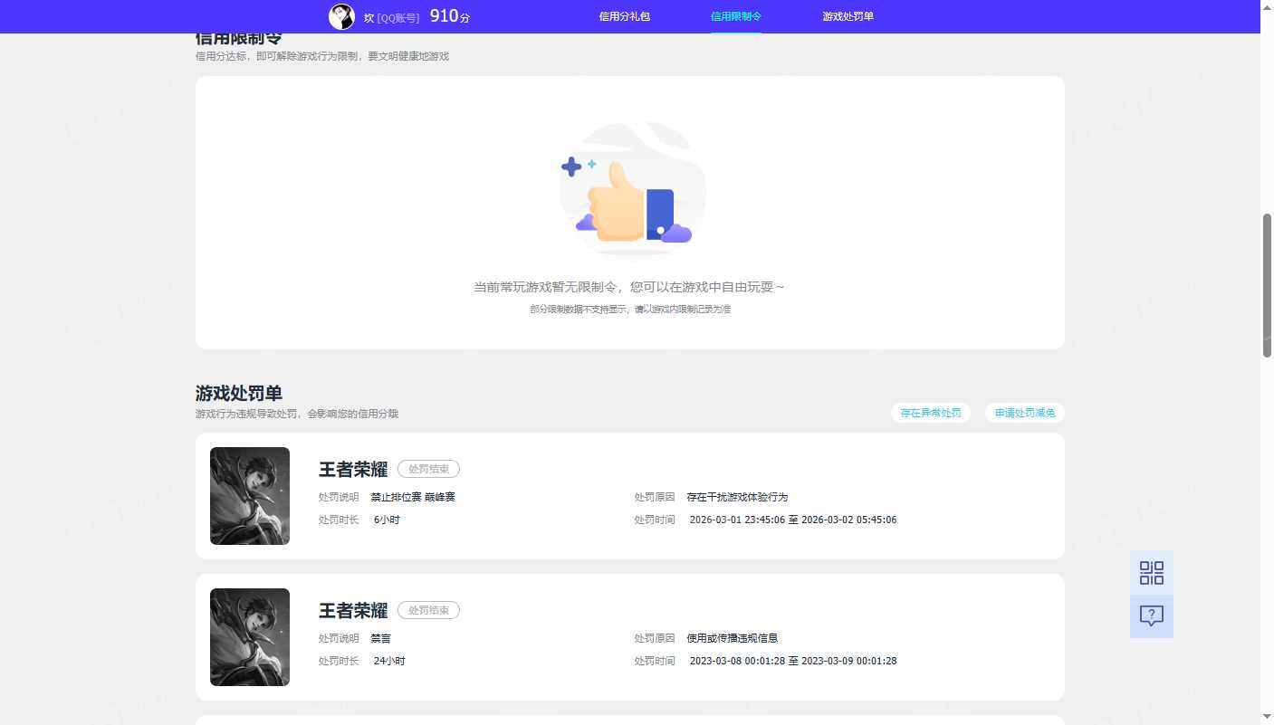
Task: Click the 存在异常处罚 button
Action: pyautogui.click(x=931, y=413)
